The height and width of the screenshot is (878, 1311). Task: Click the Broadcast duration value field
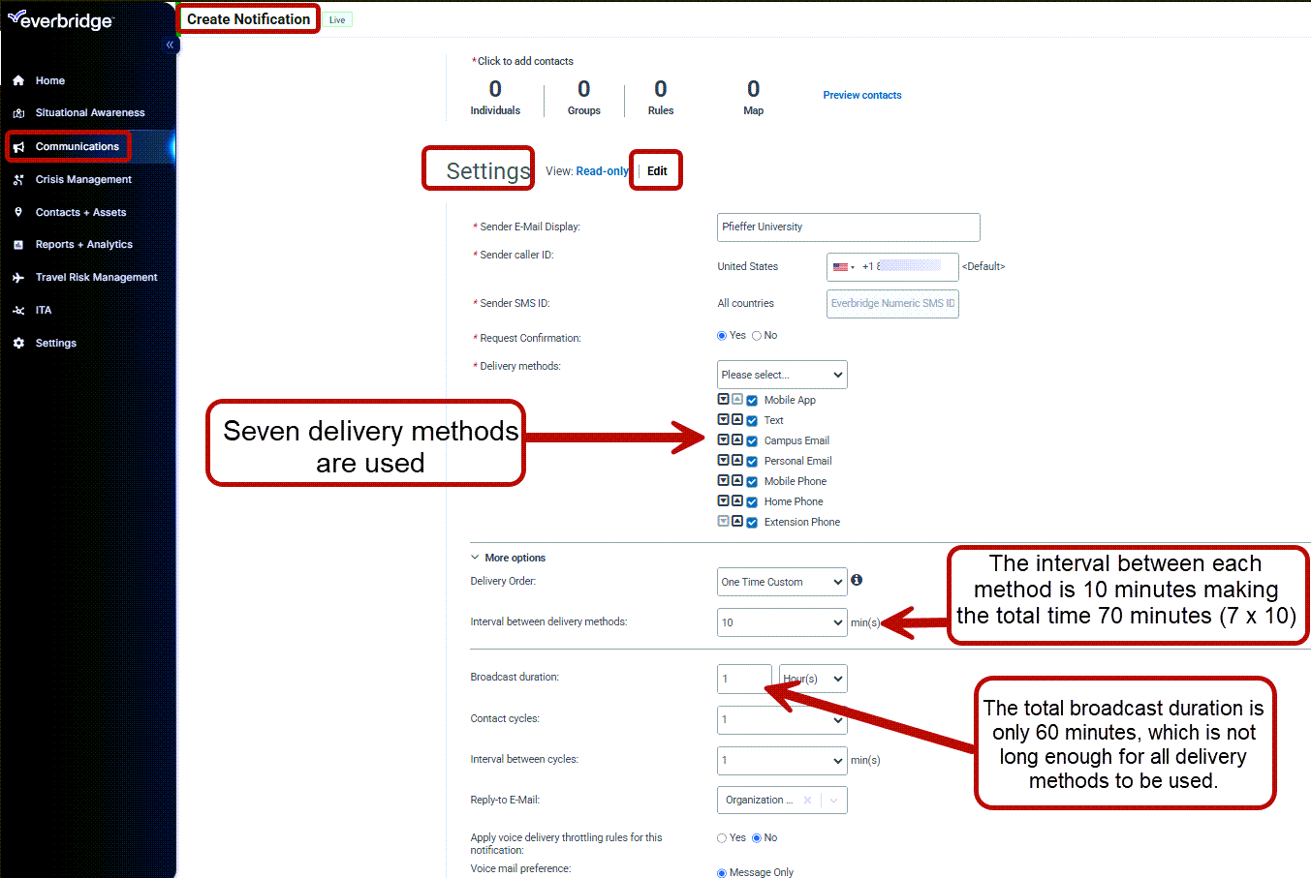pyautogui.click(x=744, y=679)
